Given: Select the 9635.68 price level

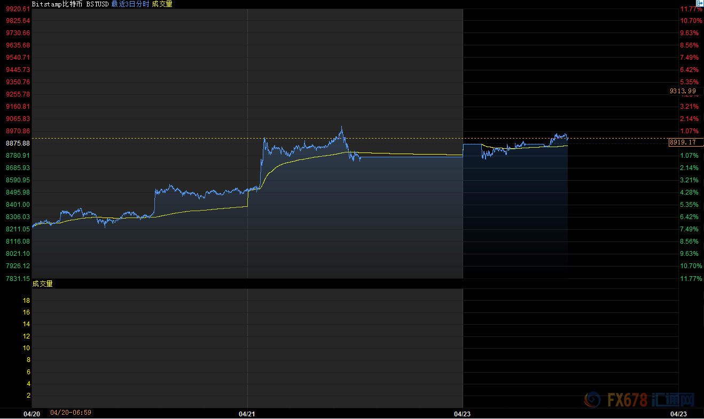Looking at the screenshot, I should [18, 45].
